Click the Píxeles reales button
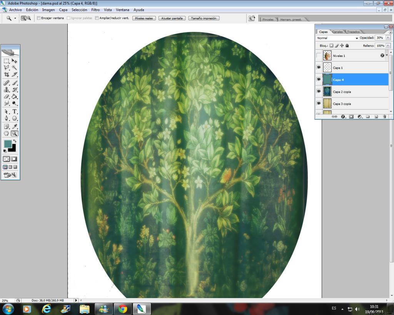Screen dimensions: 394x315 [x=144, y=18]
